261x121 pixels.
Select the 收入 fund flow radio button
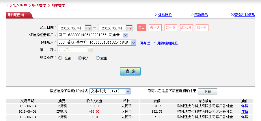(80, 58)
